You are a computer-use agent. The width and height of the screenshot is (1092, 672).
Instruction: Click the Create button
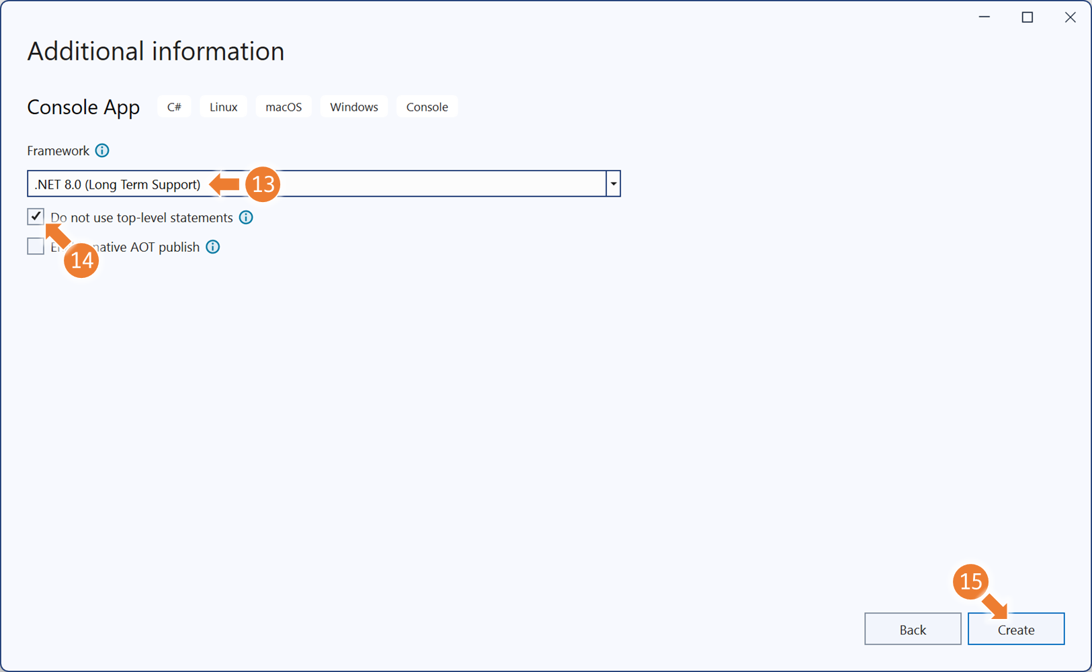point(1016,629)
